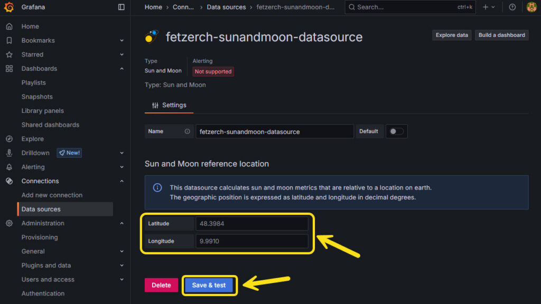Open the new item dropdown arrow

coord(493,7)
